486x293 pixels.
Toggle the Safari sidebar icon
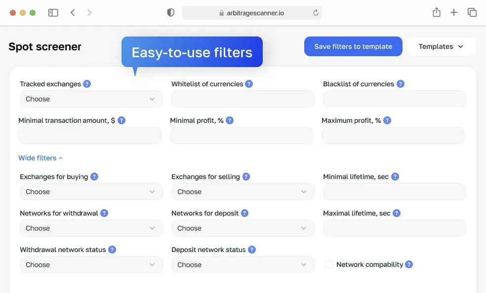[53, 13]
